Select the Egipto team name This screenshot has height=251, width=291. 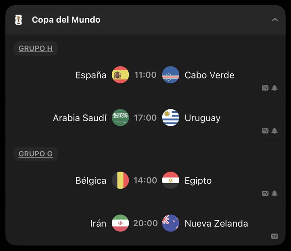198,181
